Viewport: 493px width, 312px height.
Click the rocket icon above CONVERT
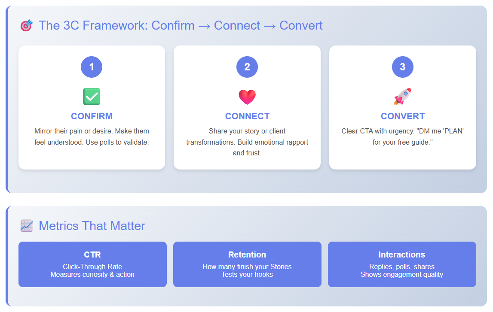coord(402,97)
